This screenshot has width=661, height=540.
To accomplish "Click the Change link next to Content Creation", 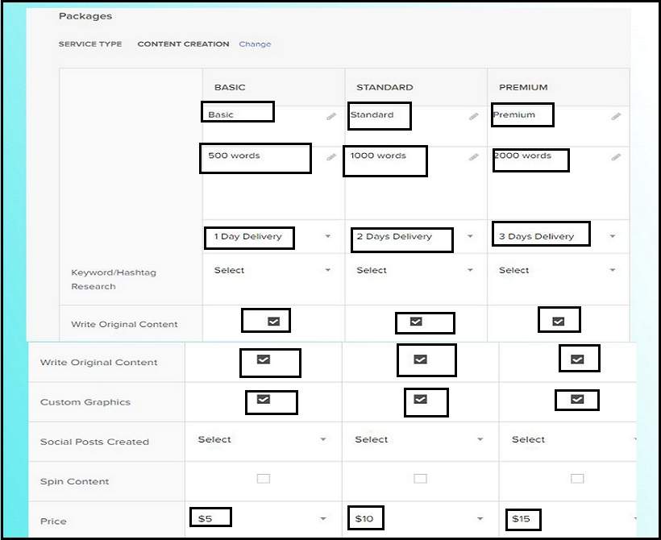I will click(255, 44).
